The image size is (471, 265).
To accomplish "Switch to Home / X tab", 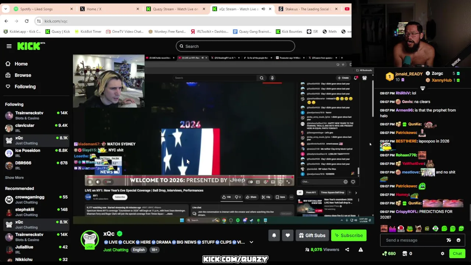I will [109, 9].
